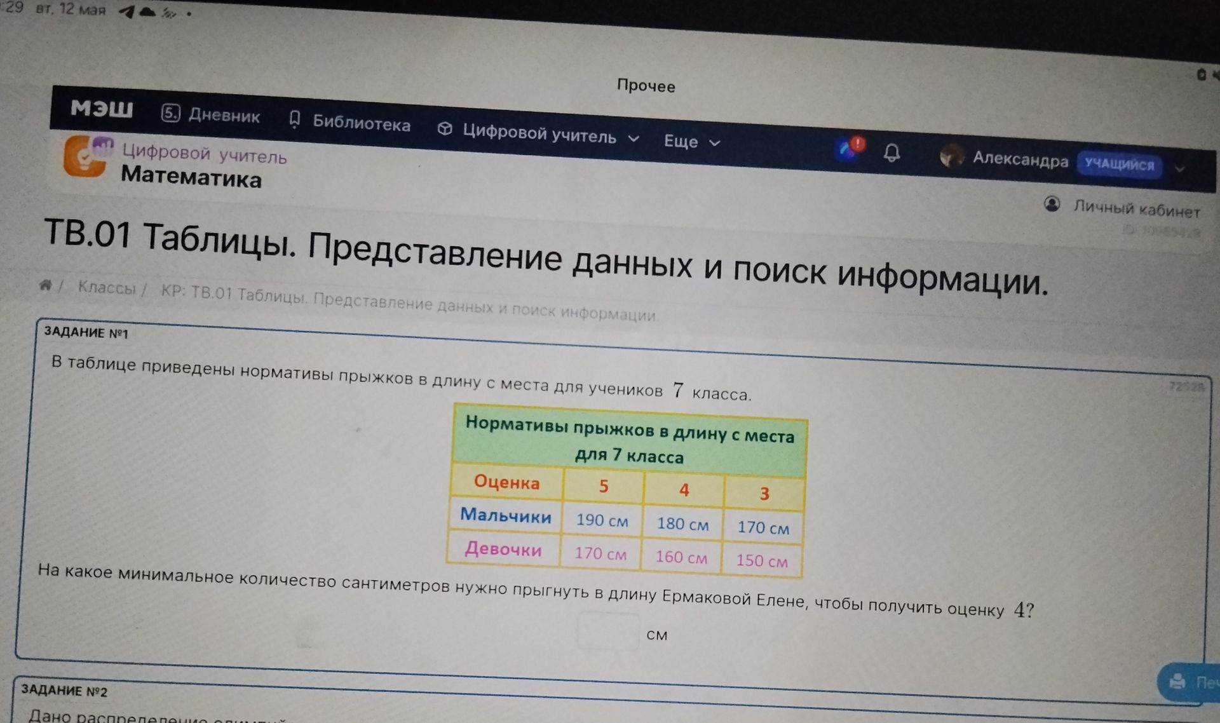Click the table cell 150 см
The height and width of the screenshot is (723, 1220).
[762, 561]
